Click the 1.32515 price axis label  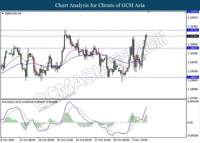(193, 17)
